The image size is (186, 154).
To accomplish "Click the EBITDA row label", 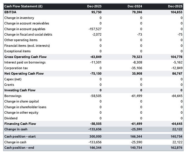I will pos(11,12).
